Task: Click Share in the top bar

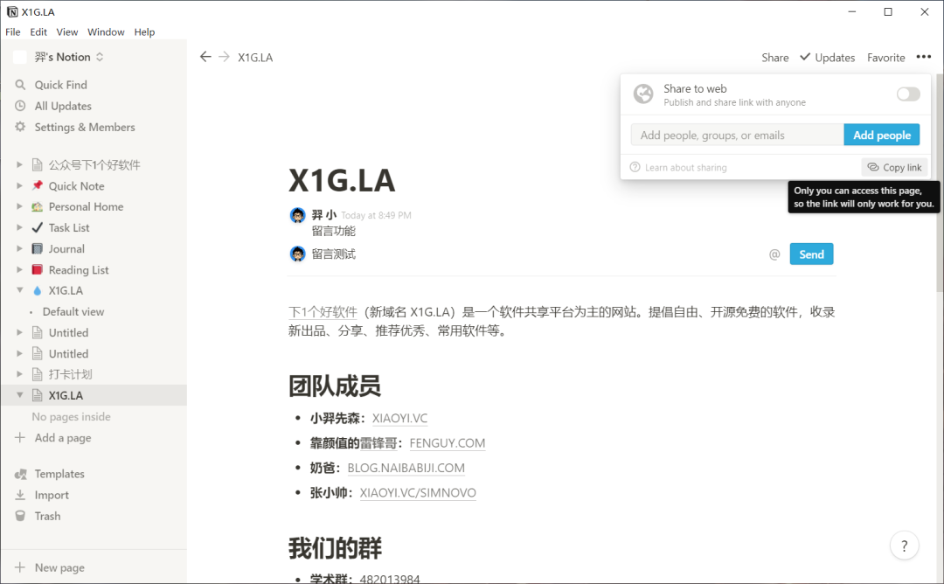Action: click(x=774, y=57)
